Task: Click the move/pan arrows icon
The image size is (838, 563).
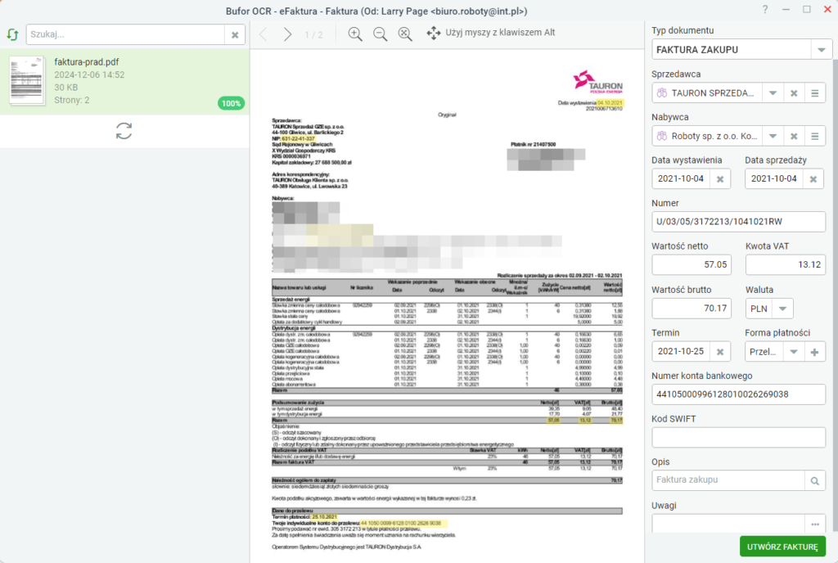Action: click(434, 34)
